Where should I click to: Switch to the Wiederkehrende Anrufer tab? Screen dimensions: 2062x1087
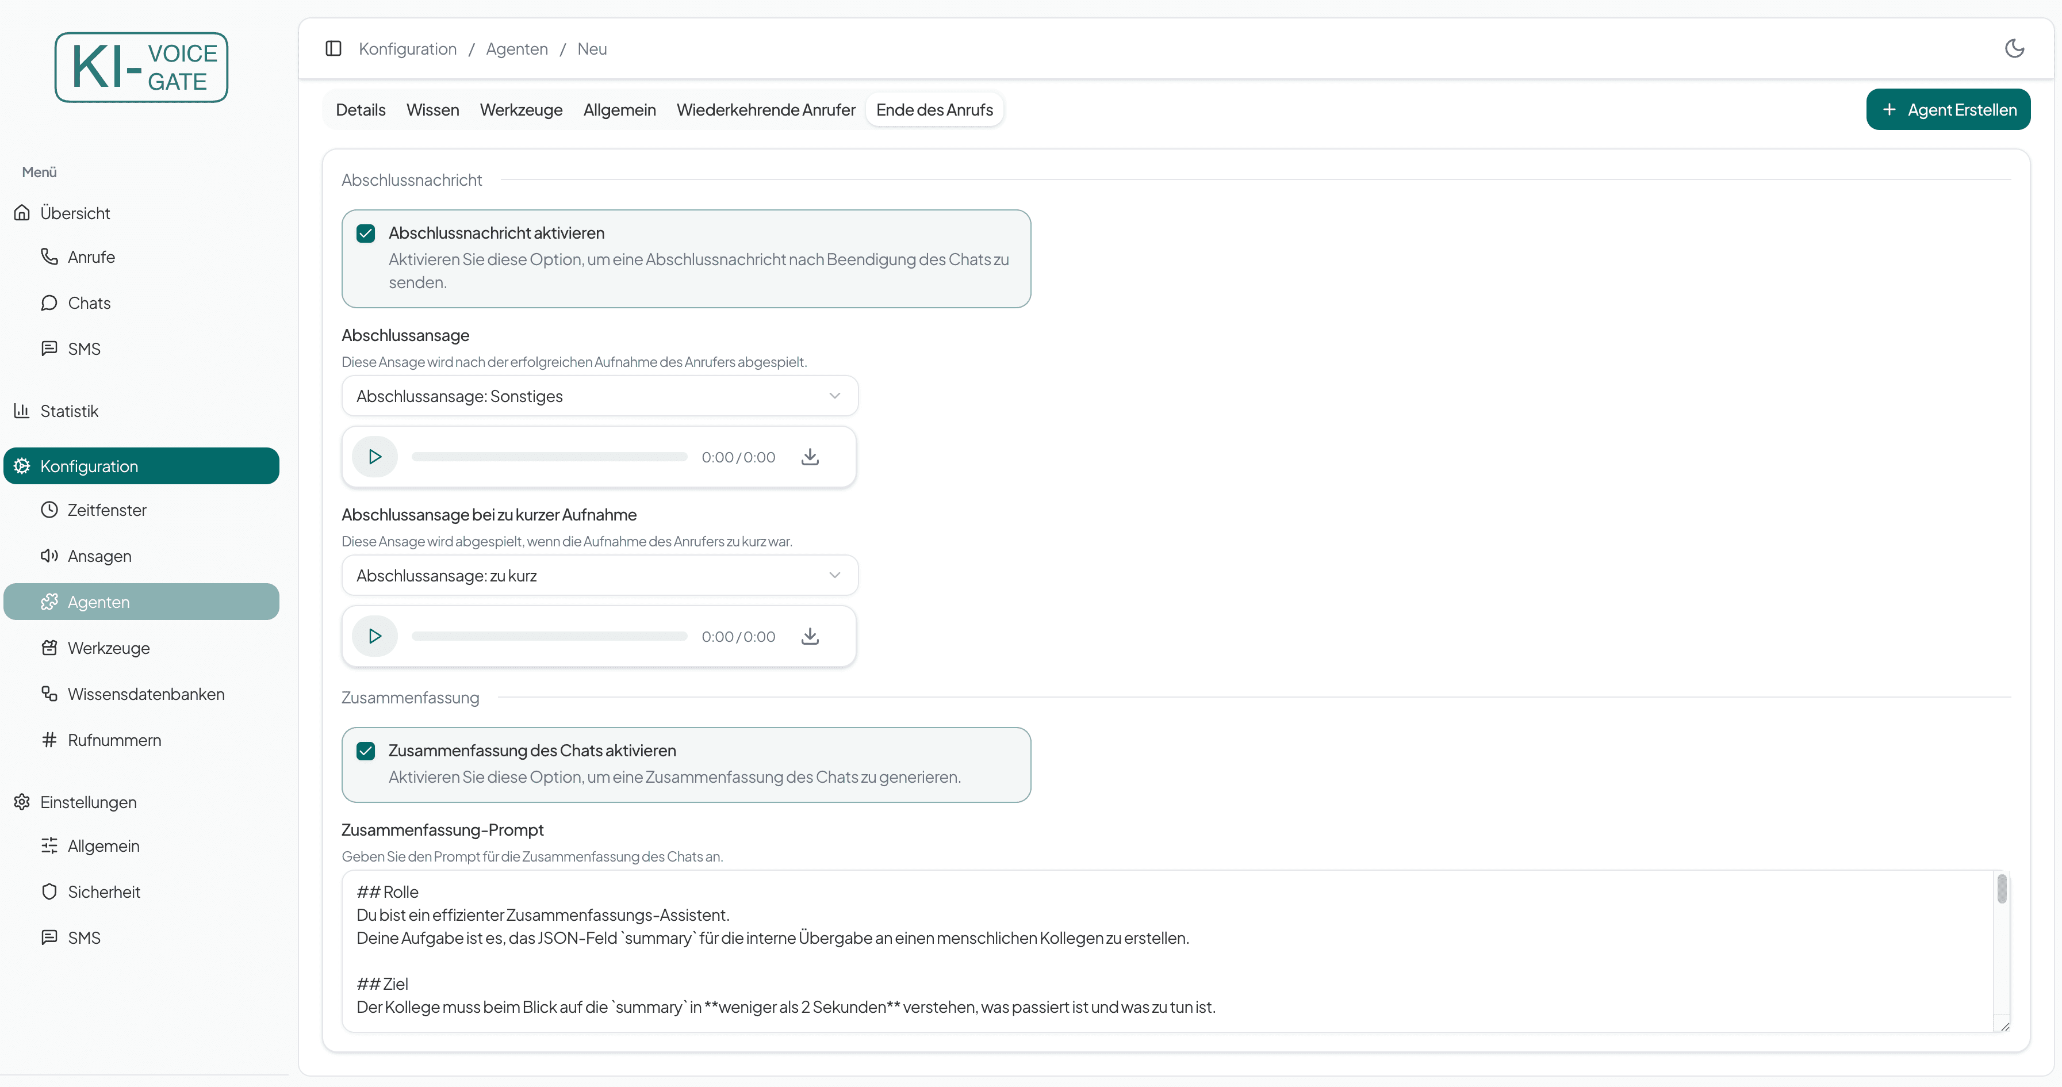click(x=765, y=110)
